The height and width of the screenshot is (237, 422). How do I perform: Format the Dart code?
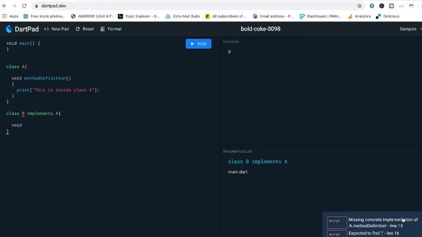(111, 29)
